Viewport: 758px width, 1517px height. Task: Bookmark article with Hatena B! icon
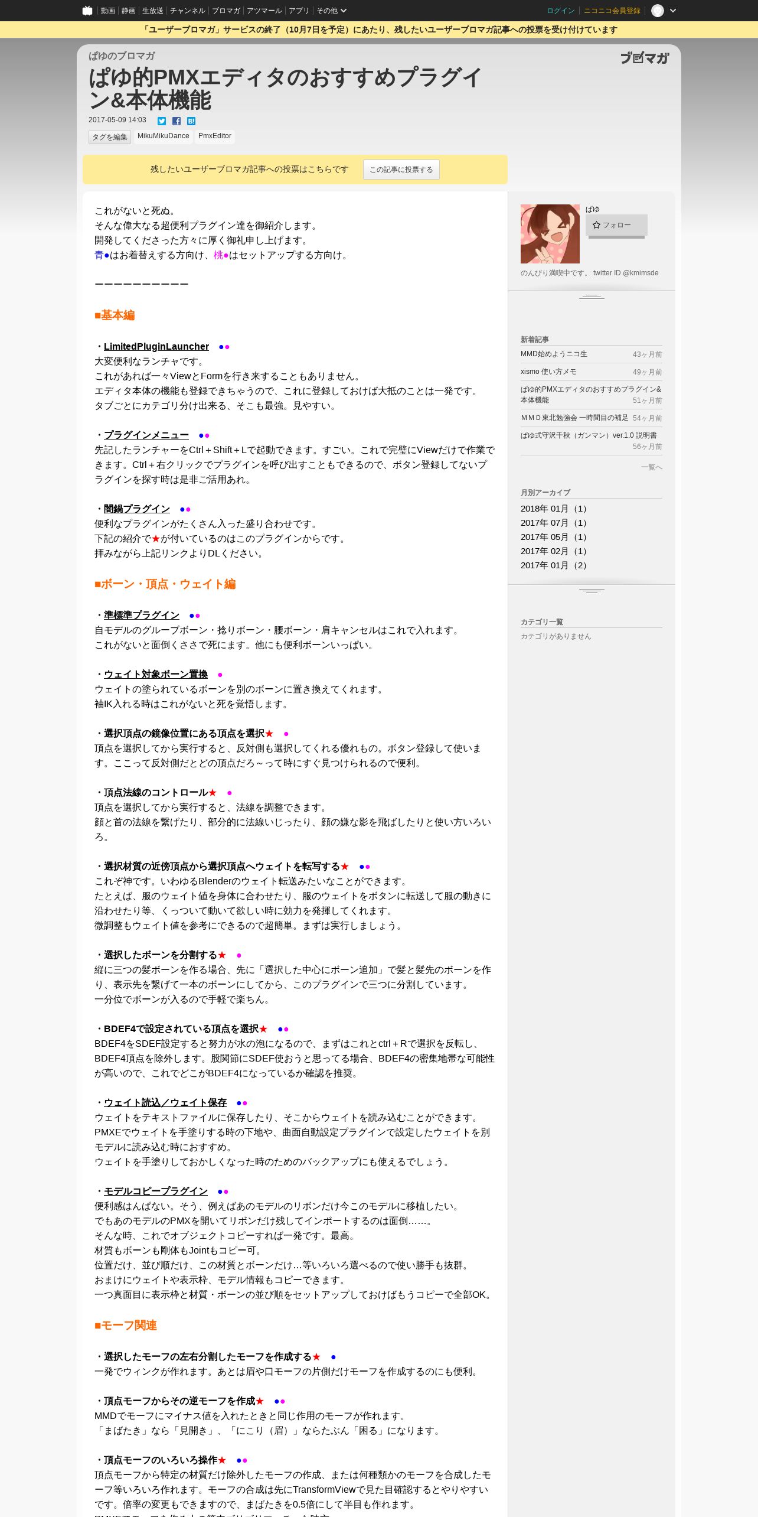click(191, 121)
